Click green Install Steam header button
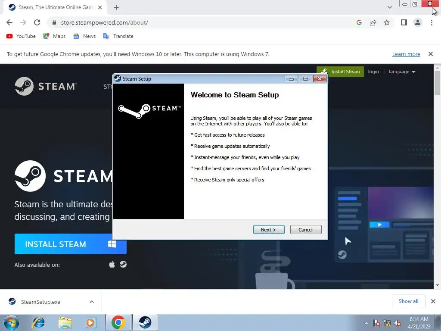Image resolution: width=441 pixels, height=331 pixels. pos(340,72)
